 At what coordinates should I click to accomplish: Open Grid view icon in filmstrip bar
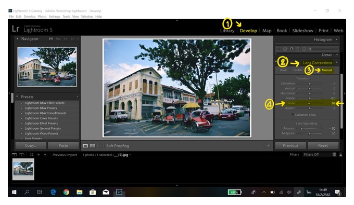[x=32, y=155]
